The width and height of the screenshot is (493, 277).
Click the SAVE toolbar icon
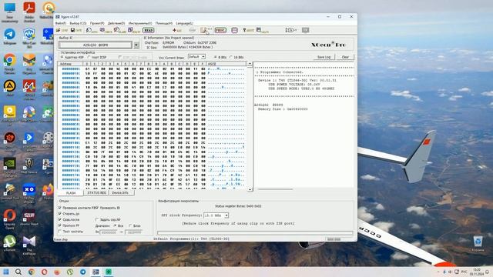click(76, 30)
